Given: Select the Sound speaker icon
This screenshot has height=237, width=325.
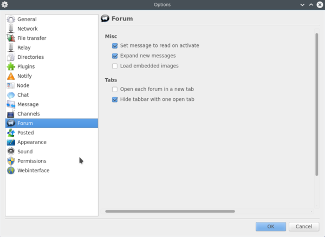Looking at the screenshot, I should click(11, 152).
